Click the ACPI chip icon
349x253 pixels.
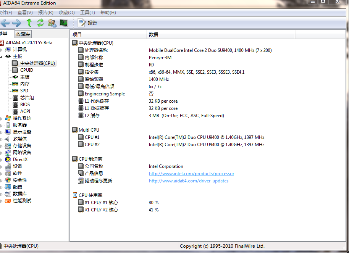pyautogui.click(x=15, y=111)
